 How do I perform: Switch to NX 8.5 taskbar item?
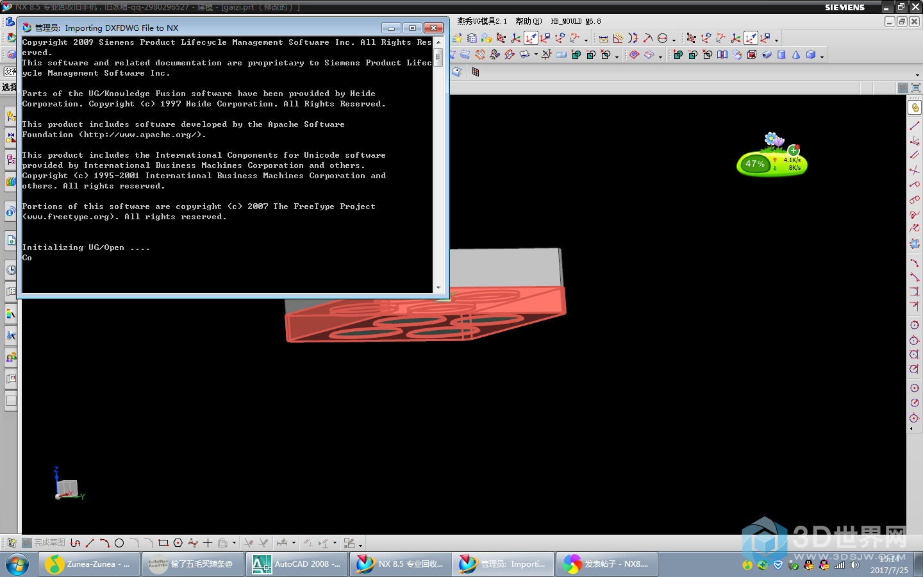click(x=401, y=564)
